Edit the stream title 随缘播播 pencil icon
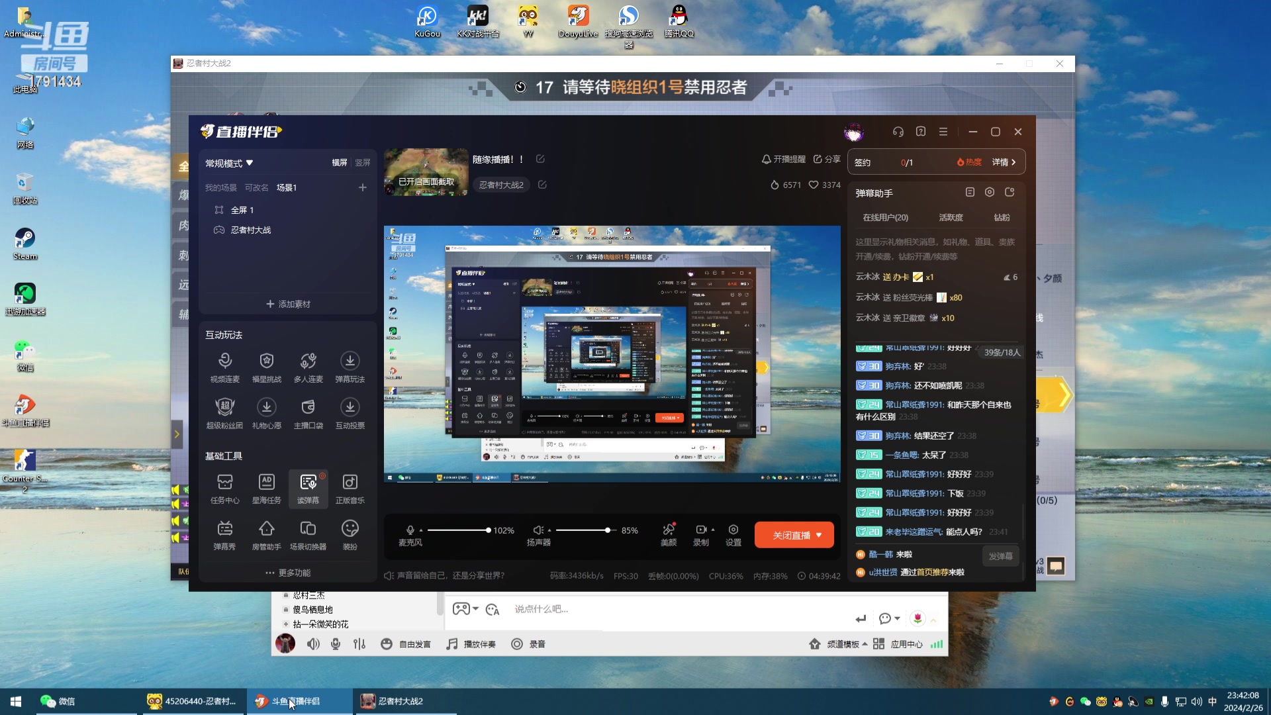Viewport: 1271px width, 715px height. [x=540, y=159]
